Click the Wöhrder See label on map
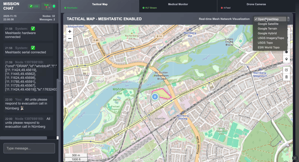Viewport: 299px width, 162px height. 120,91
